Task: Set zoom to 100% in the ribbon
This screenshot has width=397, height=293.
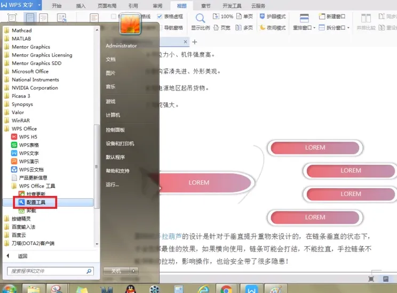Action: 223,17
